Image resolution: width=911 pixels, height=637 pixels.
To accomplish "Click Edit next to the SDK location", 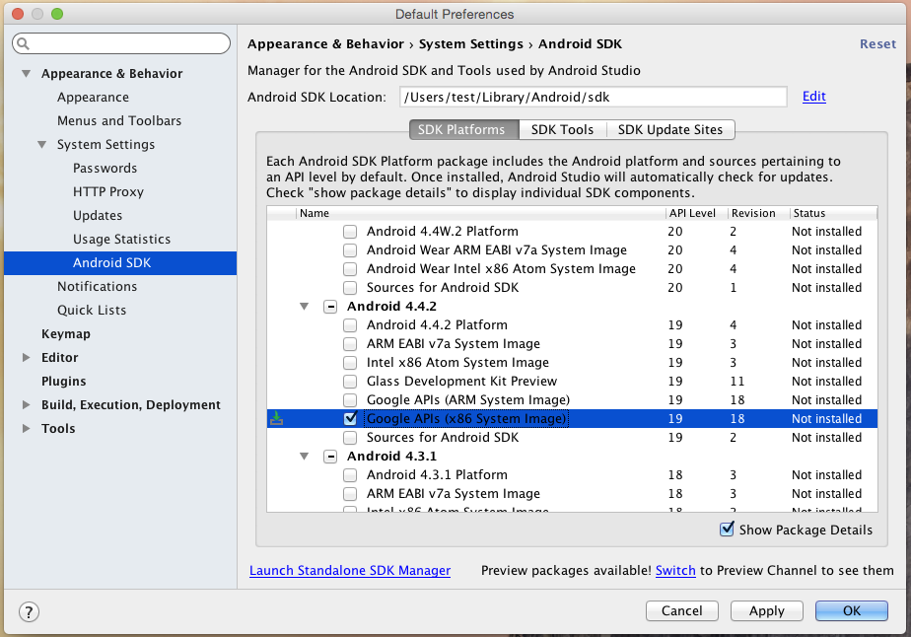I will pyautogui.click(x=813, y=97).
